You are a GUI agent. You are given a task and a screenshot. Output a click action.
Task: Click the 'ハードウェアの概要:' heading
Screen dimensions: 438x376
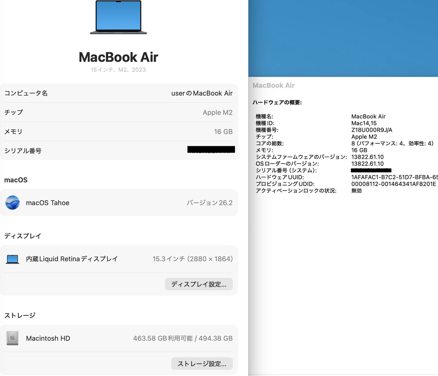pos(277,102)
